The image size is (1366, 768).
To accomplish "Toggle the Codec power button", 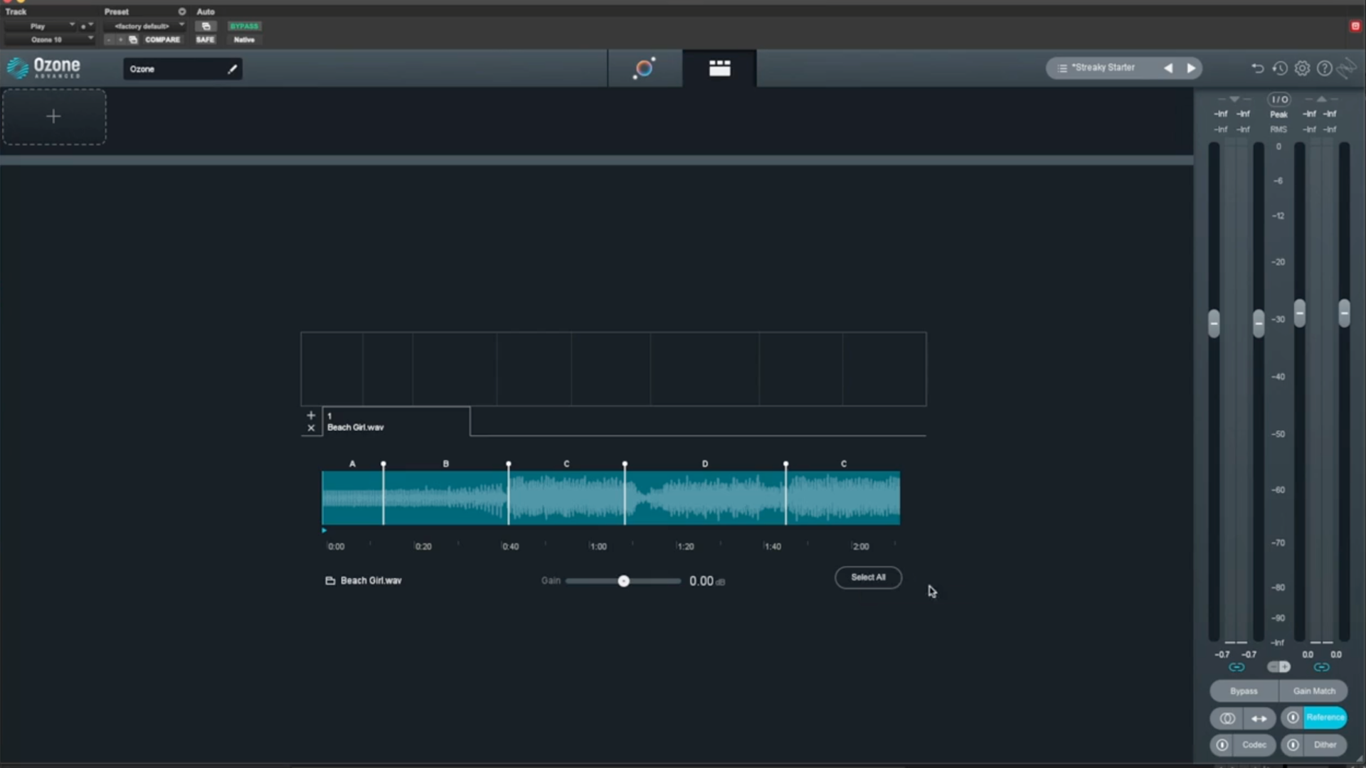I will coord(1222,745).
